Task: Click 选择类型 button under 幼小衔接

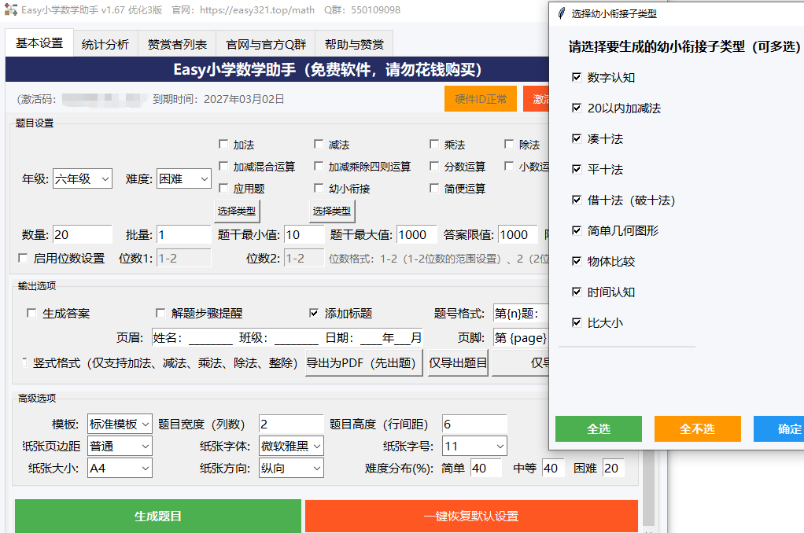Action: [332, 211]
